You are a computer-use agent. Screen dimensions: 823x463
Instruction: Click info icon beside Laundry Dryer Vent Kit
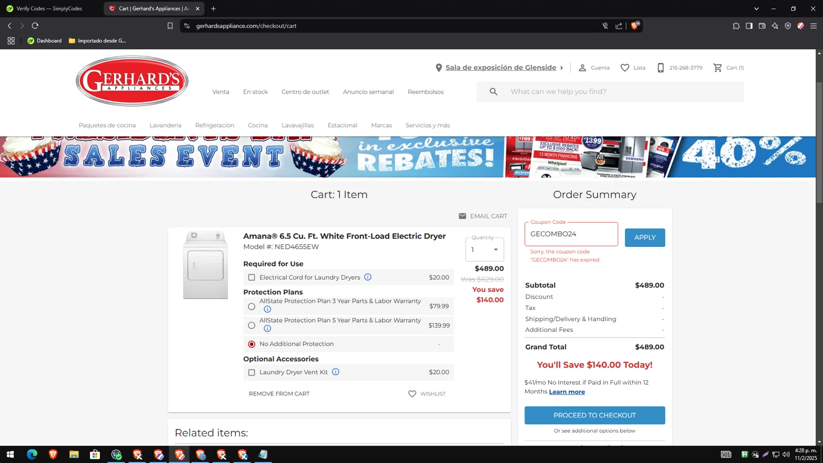coord(335,372)
